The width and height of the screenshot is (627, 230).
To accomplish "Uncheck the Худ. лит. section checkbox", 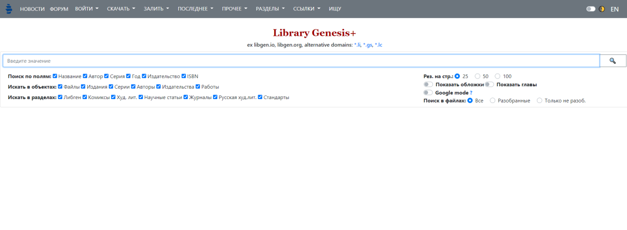I will click(114, 97).
